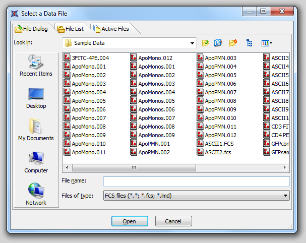This screenshot has height=243, width=306.
Task: Open My Documents in the sidebar
Action: [36, 130]
